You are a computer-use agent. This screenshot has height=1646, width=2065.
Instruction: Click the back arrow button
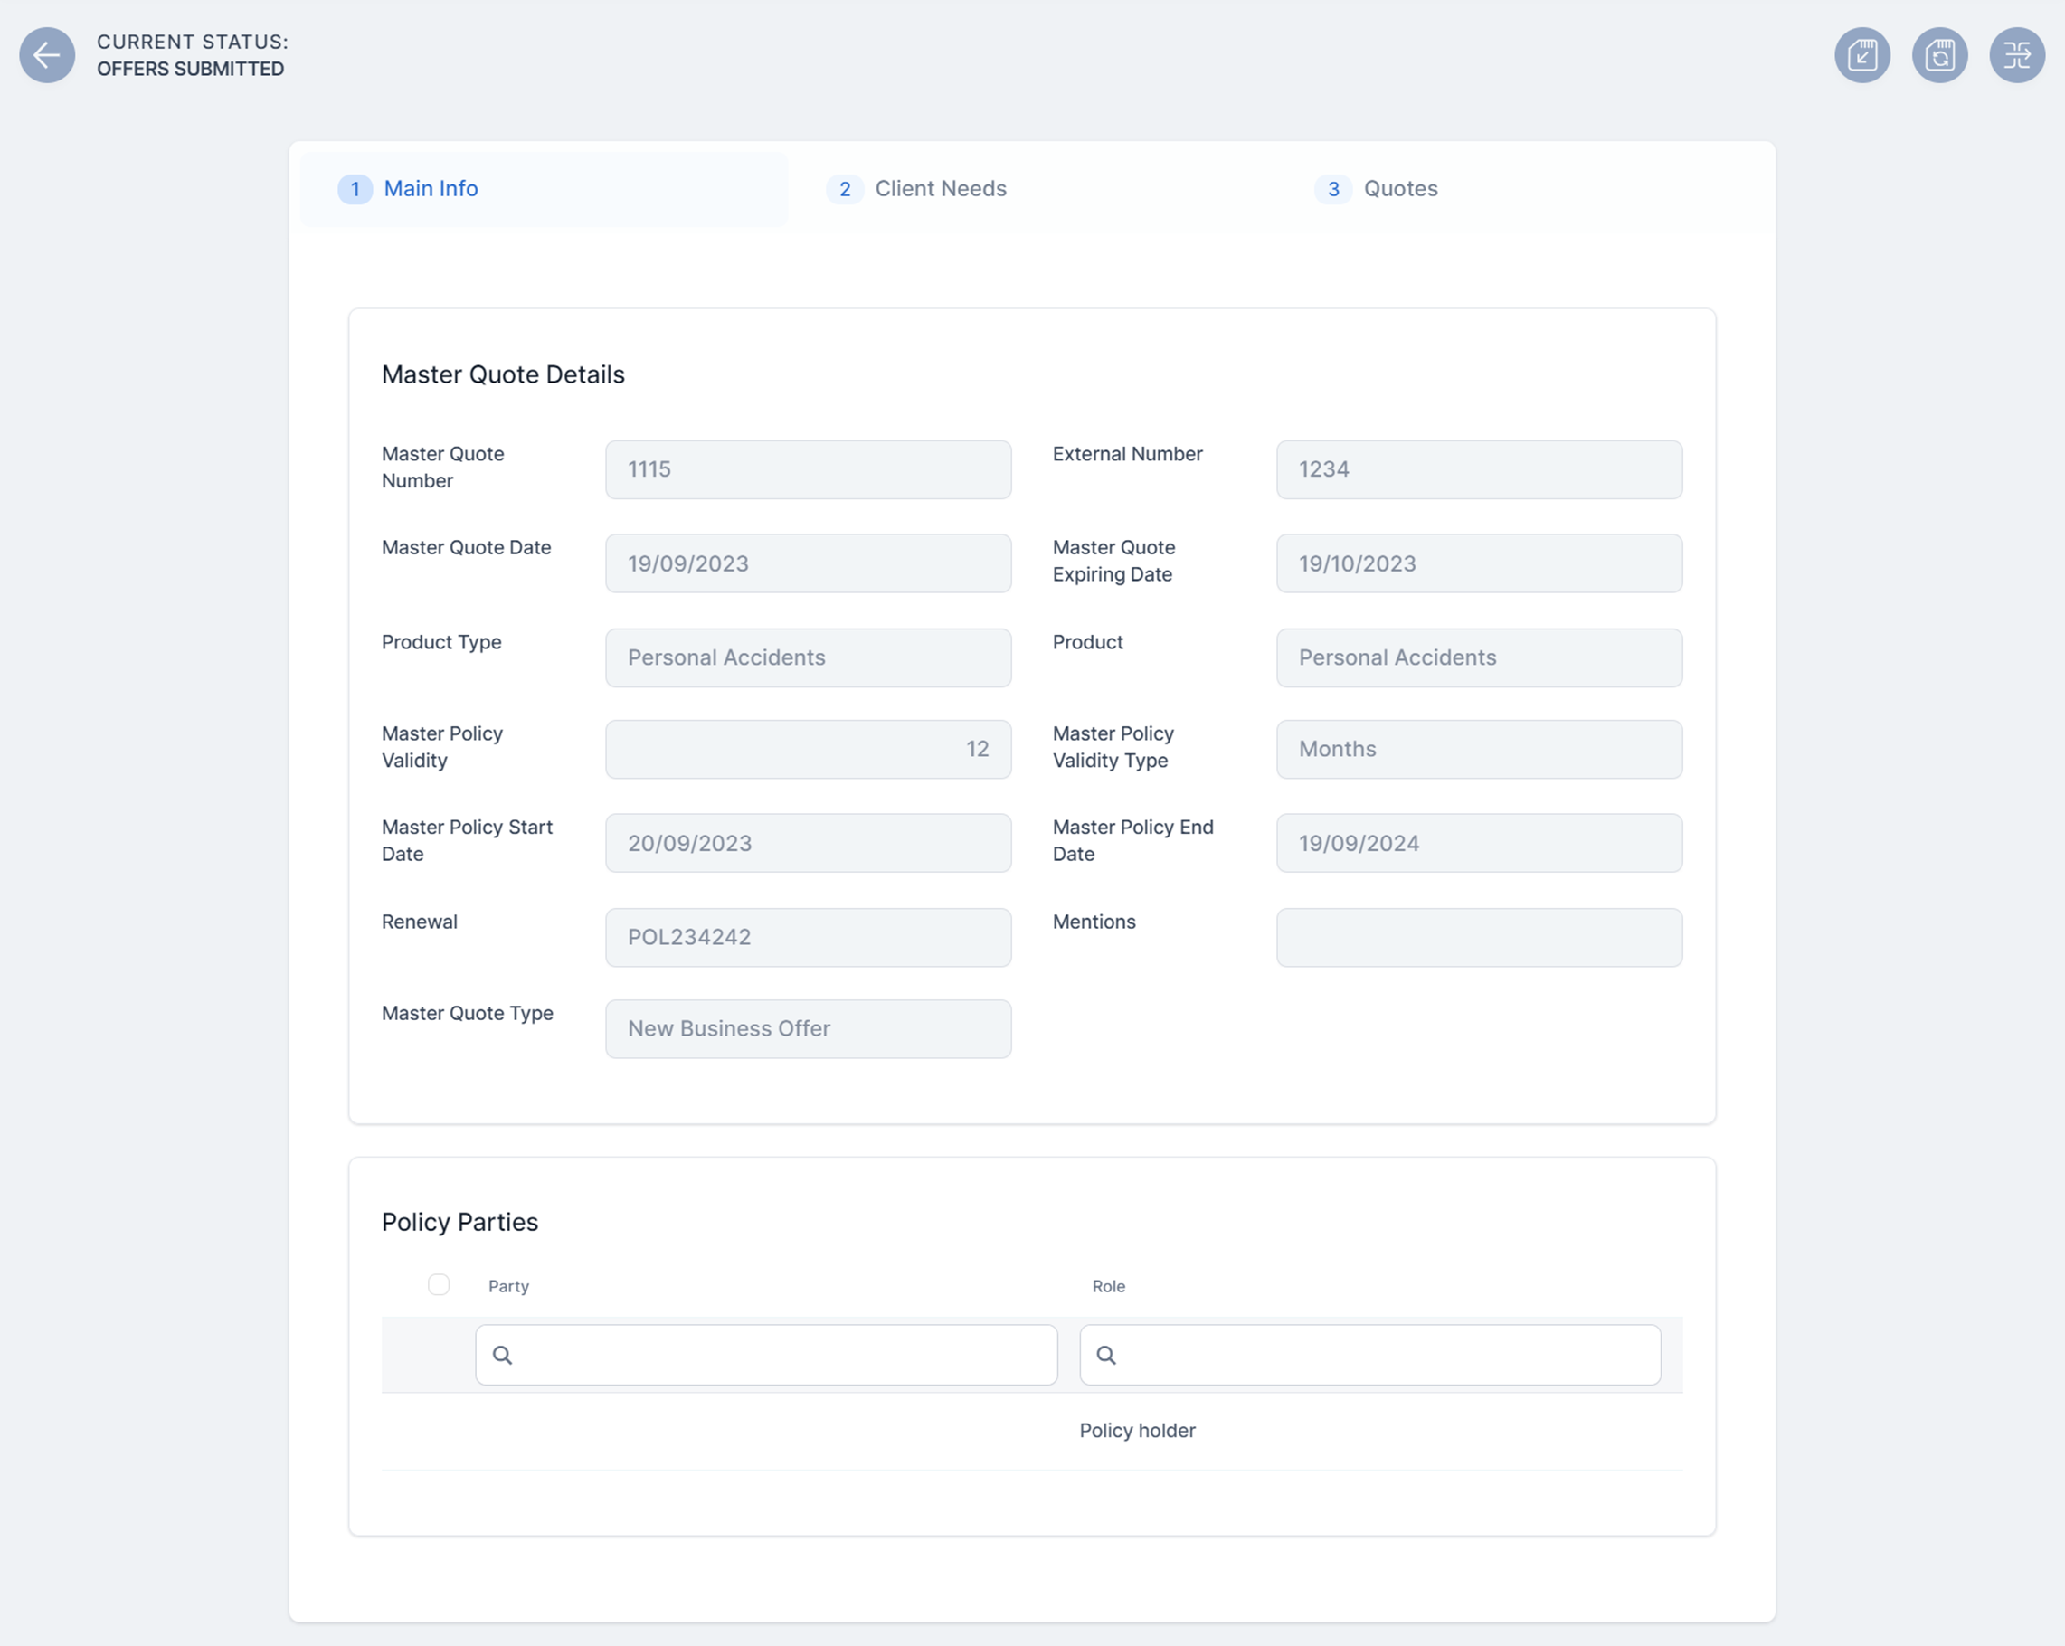click(47, 54)
